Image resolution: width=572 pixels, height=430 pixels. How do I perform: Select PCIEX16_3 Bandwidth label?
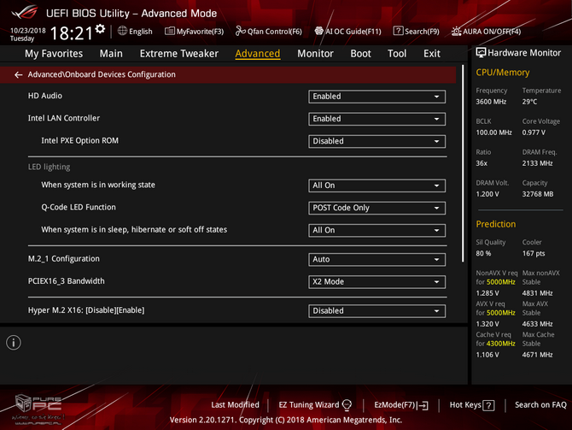pos(66,281)
